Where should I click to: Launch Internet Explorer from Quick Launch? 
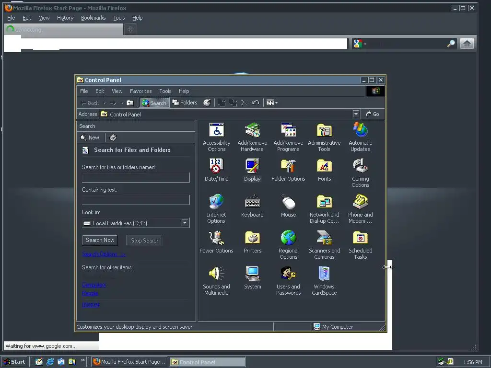pyautogui.click(x=50, y=362)
